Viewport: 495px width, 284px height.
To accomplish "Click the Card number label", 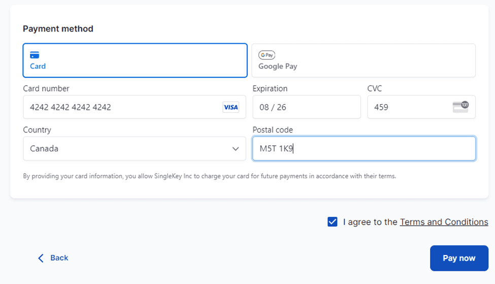I will pos(46,88).
